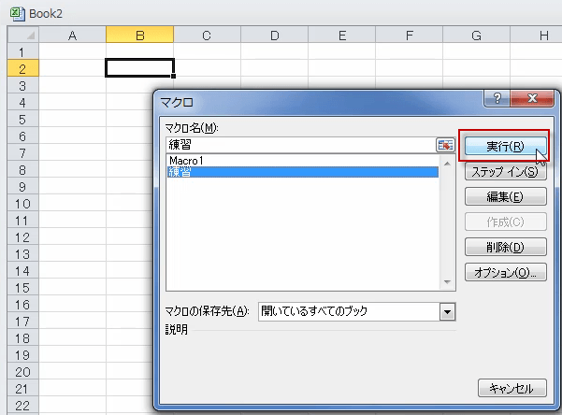Click the ステップ イン(S) button
Image resolution: width=562 pixels, height=415 pixels.
505,172
